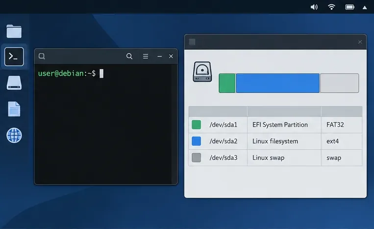This screenshot has width=374, height=229.
Task: Launch the web browser globe icon
Action: [14, 135]
